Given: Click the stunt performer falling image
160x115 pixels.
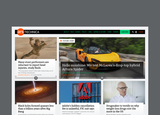Looking at the screenshot, I should click(36, 48).
